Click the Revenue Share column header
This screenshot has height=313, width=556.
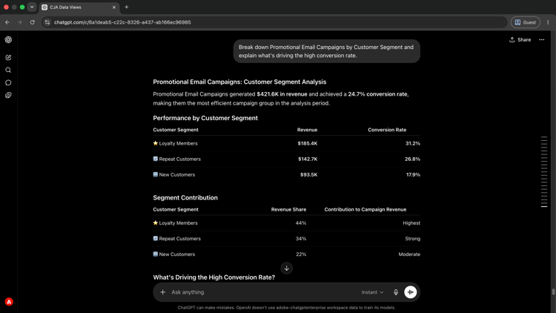click(x=288, y=209)
